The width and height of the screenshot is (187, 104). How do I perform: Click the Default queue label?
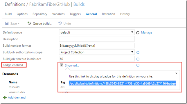[x=12, y=33]
